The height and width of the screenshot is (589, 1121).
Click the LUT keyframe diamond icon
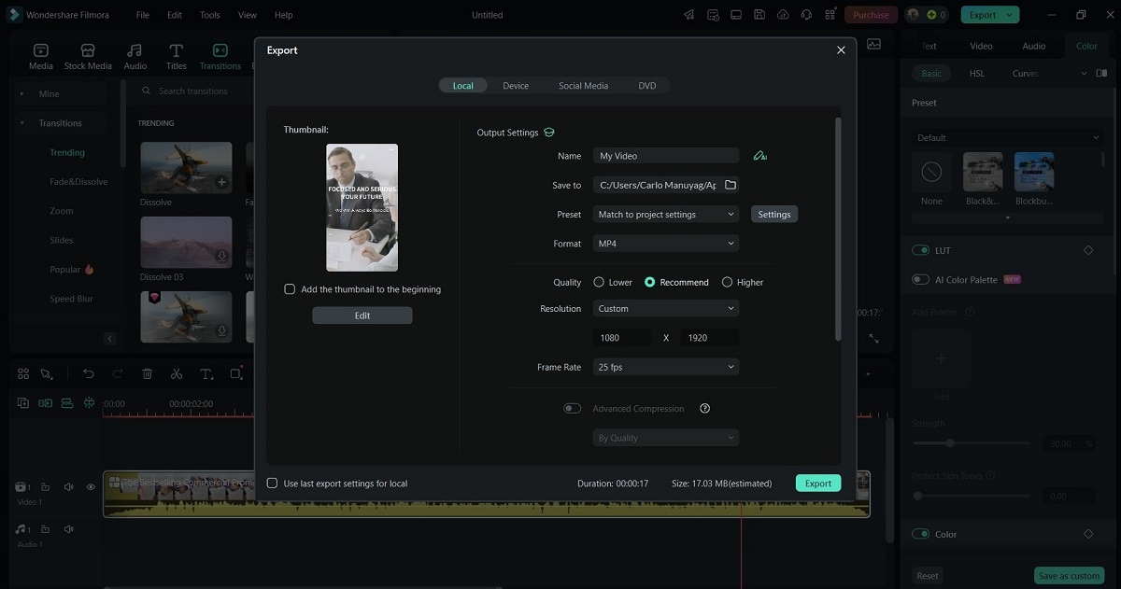(1088, 250)
